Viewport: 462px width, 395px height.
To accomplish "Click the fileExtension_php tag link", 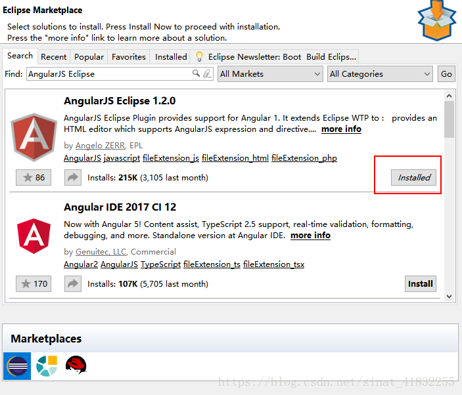I will pyautogui.click(x=304, y=158).
